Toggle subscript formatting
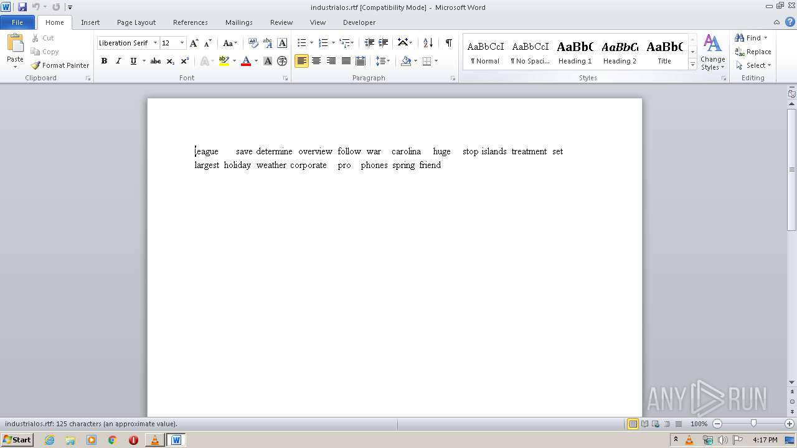The height and width of the screenshot is (448, 797). coord(171,61)
